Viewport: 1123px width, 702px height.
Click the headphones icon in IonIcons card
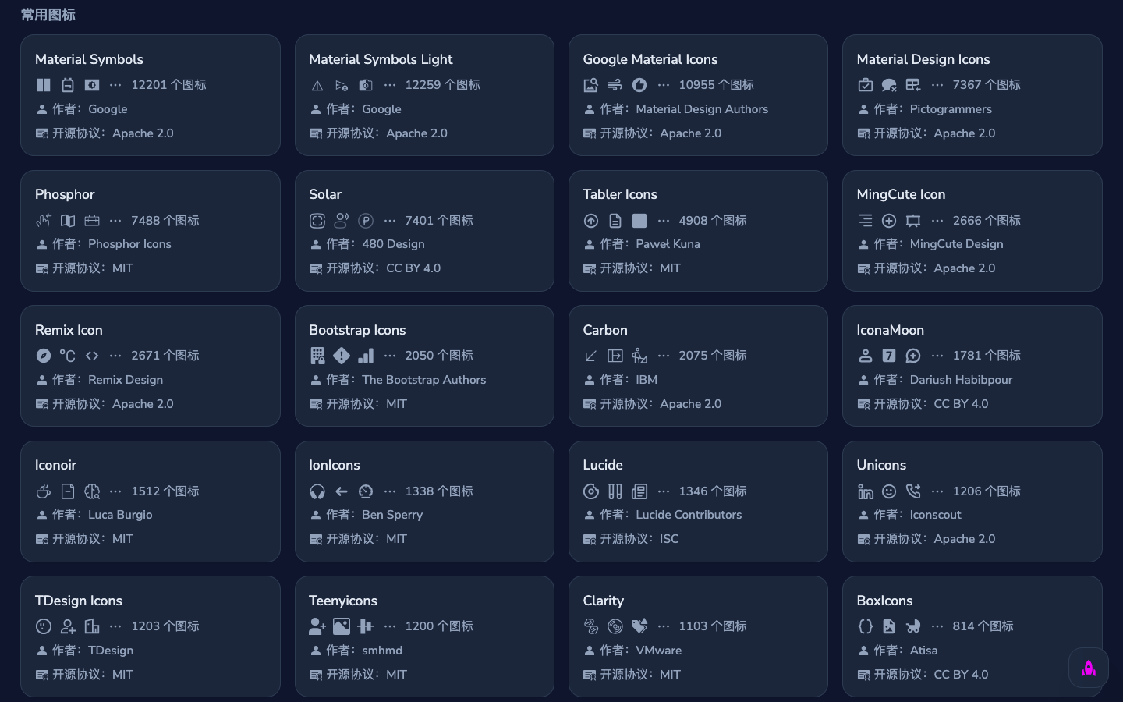[317, 491]
